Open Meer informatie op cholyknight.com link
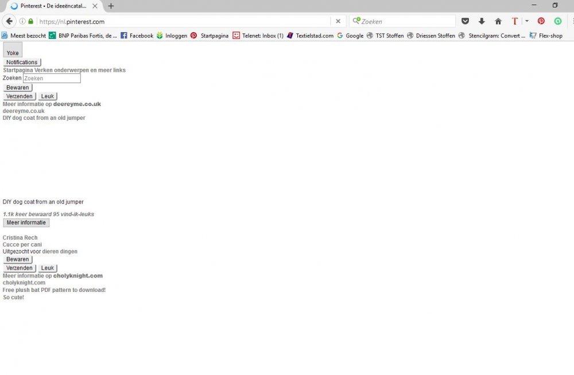The width and height of the screenshot is (574, 375). (x=53, y=275)
